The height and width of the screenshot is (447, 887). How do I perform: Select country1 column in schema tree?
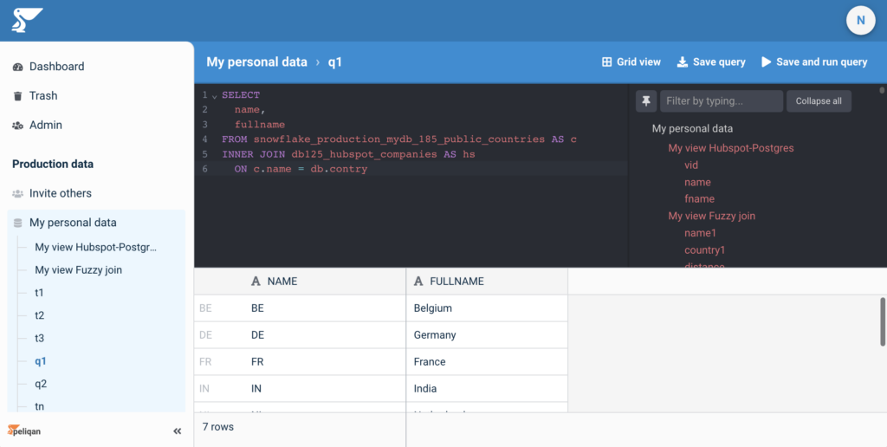pos(705,250)
